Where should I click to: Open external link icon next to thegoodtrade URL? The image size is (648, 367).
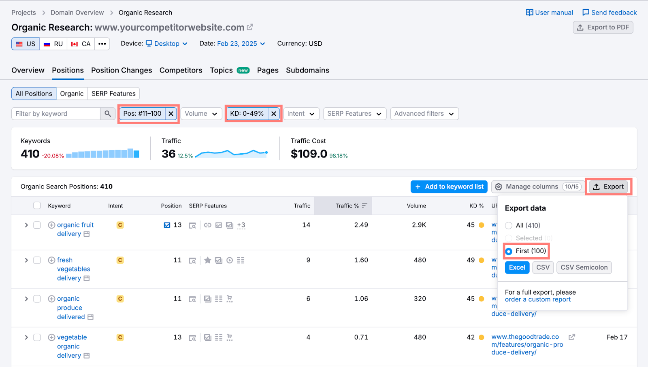click(x=572, y=337)
